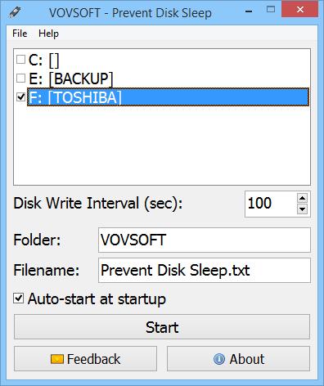Image resolution: width=324 pixels, height=386 pixels.
Task: Open the Help menu
Action: pos(48,34)
